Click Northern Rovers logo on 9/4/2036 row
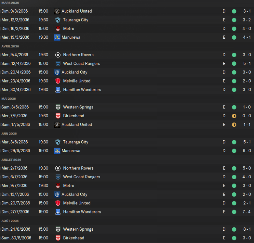Image resolution: width=254 pixels, height=243 pixels. [58, 55]
